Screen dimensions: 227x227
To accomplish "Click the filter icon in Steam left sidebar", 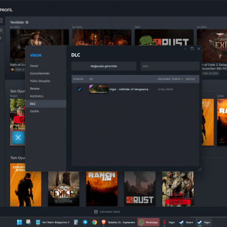I will point(1,38).
